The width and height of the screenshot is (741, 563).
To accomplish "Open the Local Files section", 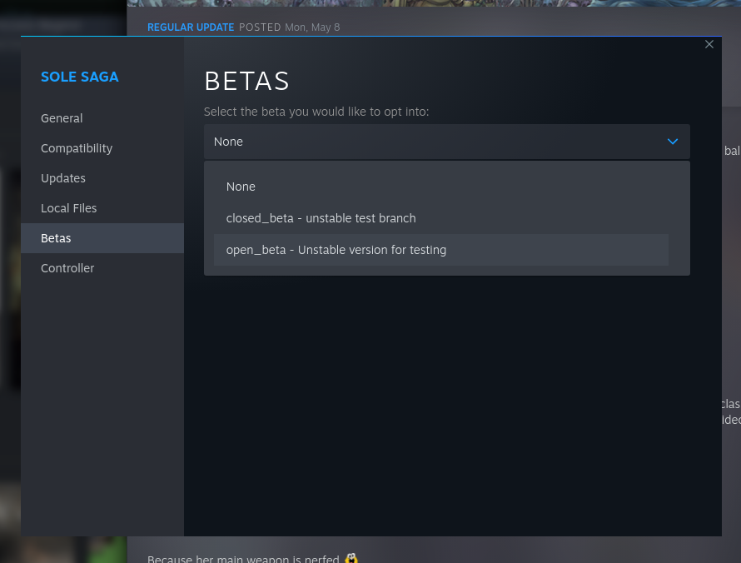I will (69, 208).
